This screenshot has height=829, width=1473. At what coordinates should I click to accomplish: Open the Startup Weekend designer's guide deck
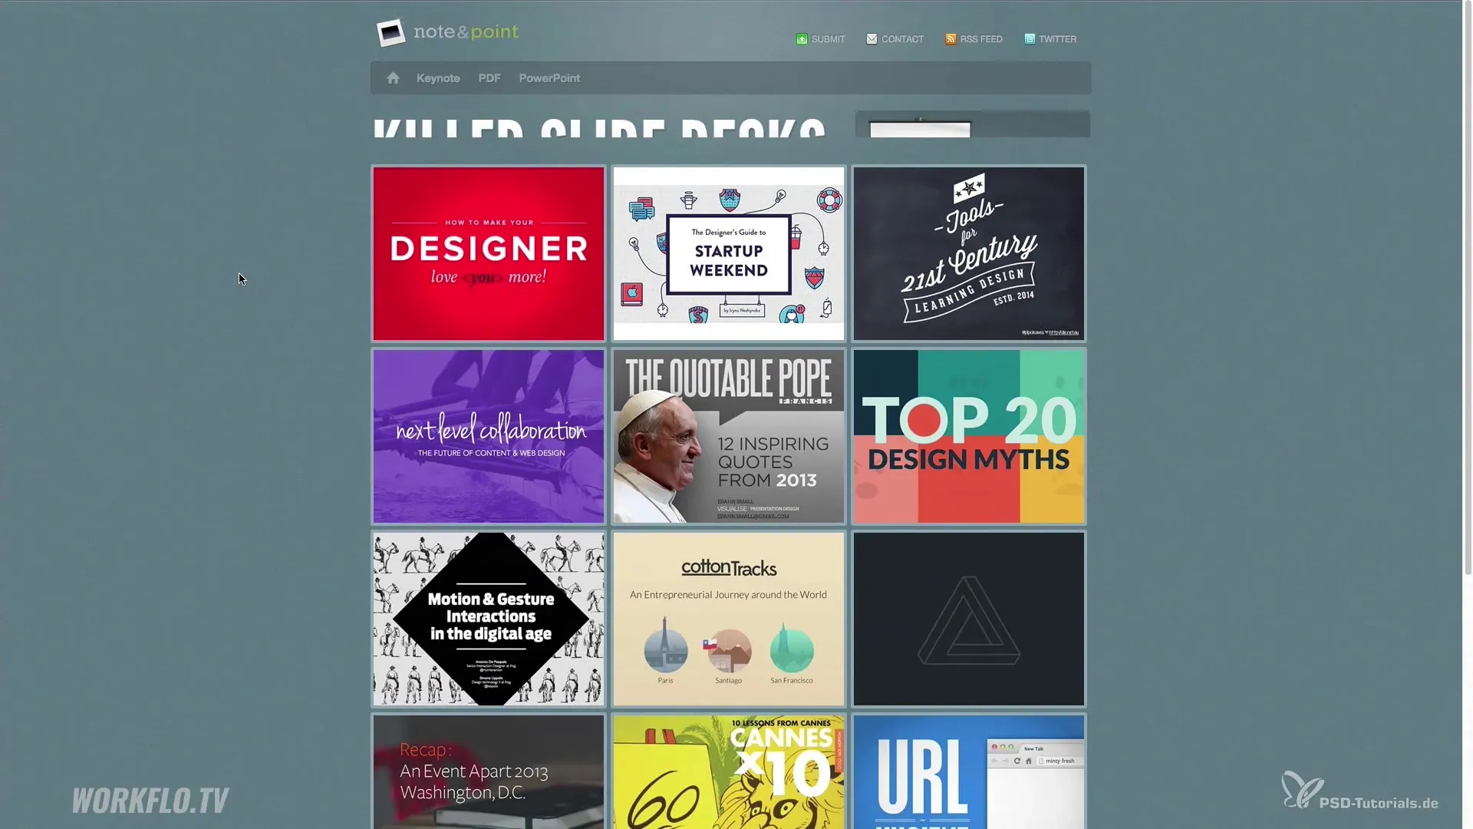click(x=729, y=253)
